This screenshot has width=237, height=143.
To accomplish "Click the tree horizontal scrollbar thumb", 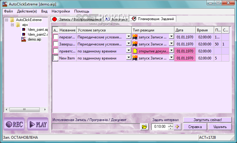I will (24, 109).
